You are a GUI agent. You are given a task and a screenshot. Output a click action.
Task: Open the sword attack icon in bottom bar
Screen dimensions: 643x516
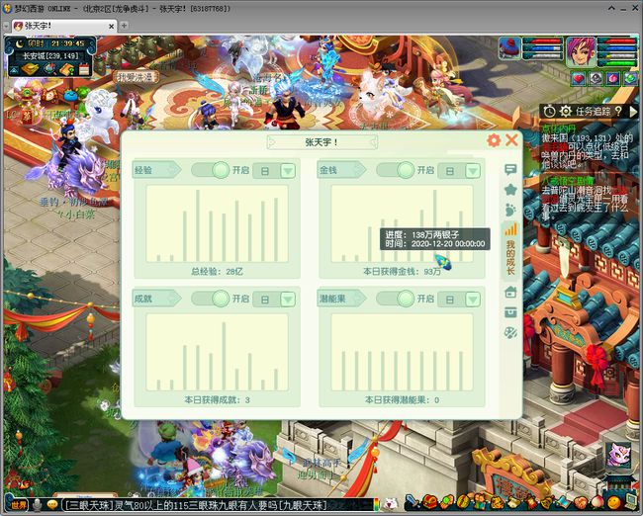pyautogui.click(x=413, y=501)
